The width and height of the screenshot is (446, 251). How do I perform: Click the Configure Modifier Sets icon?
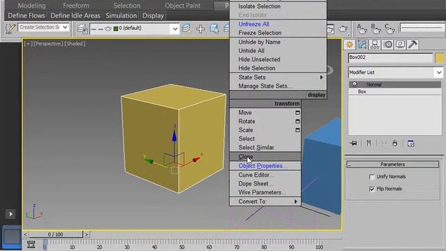click(x=410, y=143)
